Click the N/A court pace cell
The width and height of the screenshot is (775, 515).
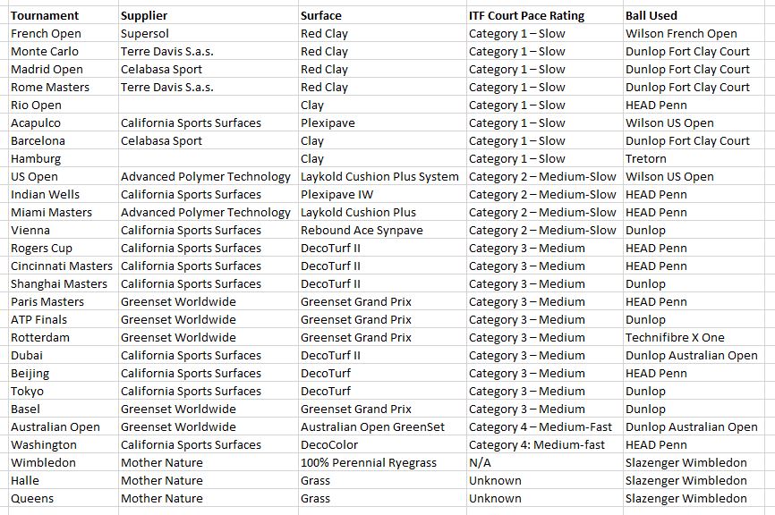coord(545,462)
